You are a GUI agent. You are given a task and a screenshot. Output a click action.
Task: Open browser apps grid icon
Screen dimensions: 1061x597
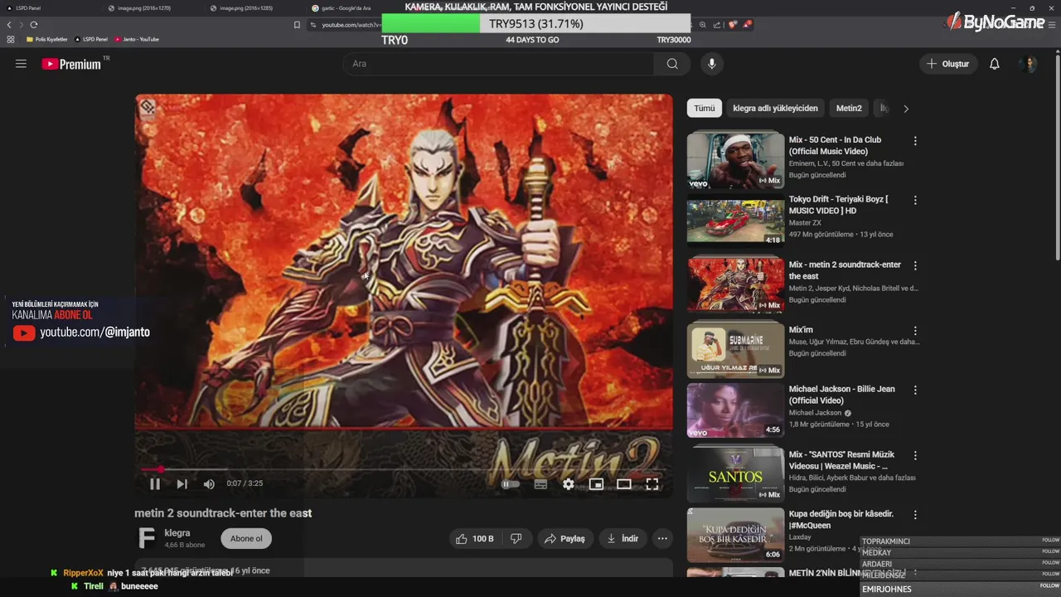click(x=11, y=39)
